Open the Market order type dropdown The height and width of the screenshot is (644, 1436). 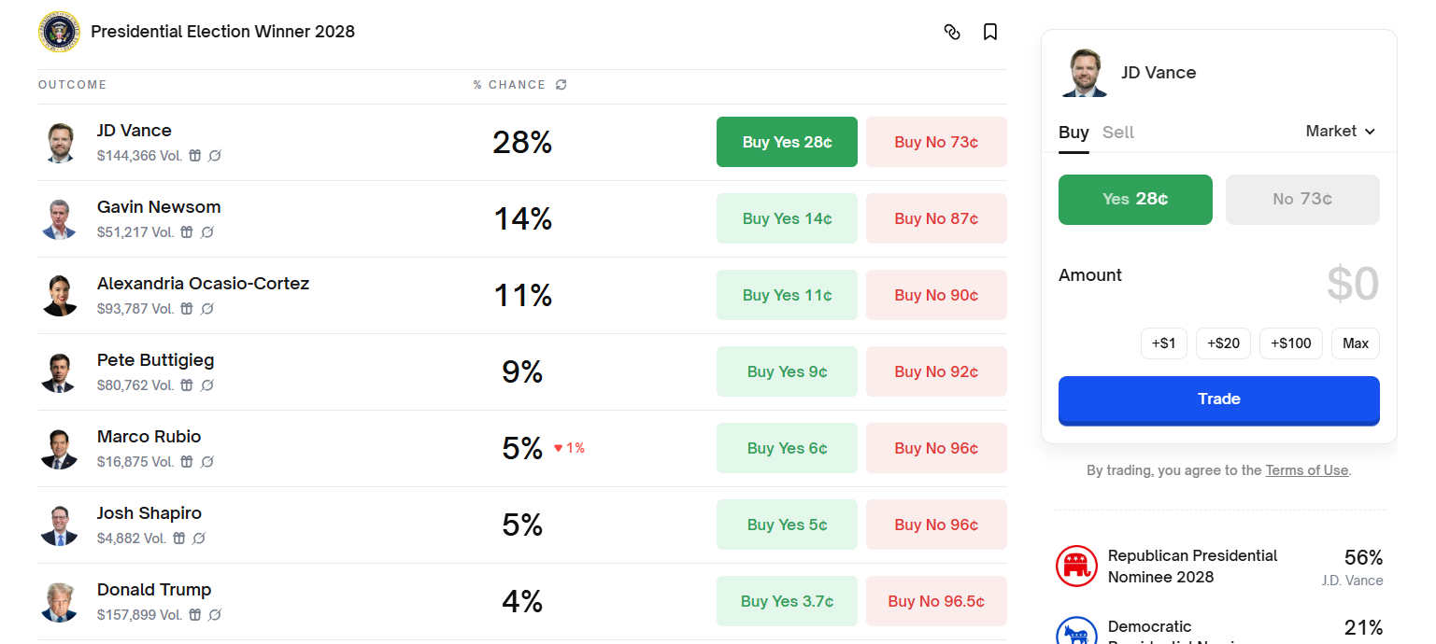(1340, 132)
